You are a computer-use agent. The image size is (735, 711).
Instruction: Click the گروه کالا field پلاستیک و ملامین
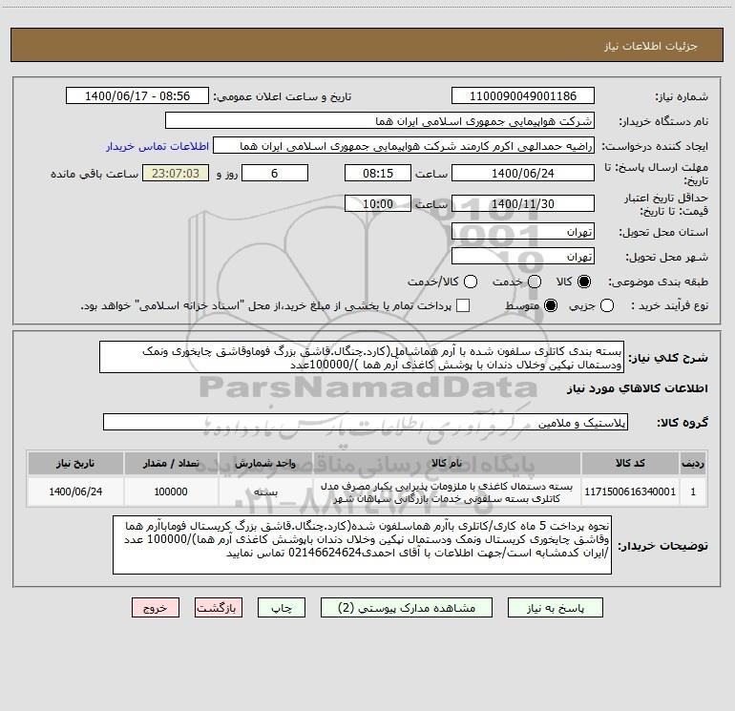[366, 422]
